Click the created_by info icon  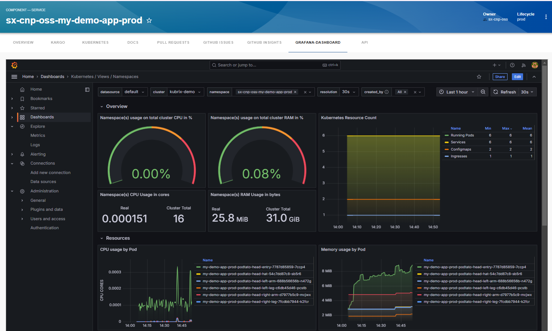pyautogui.click(x=386, y=92)
